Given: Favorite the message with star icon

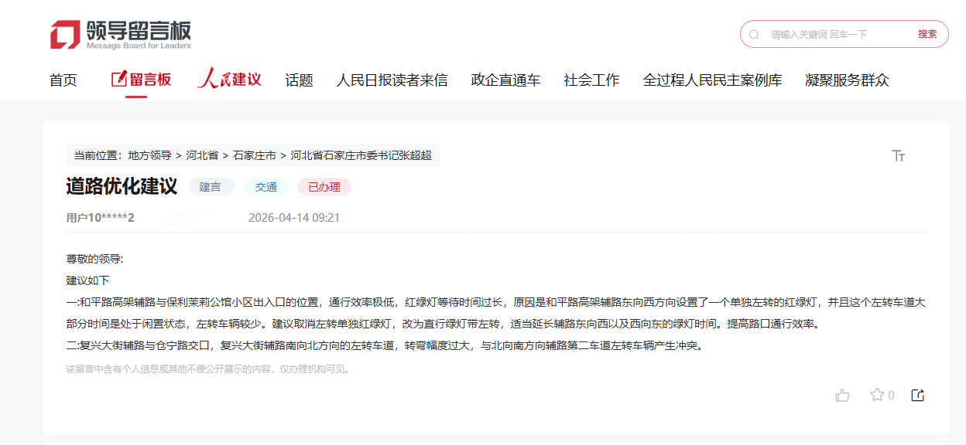Looking at the screenshot, I should pyautogui.click(x=877, y=395).
